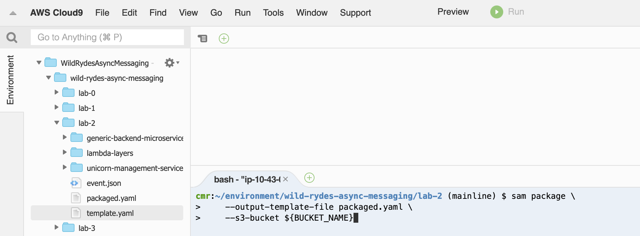Close the bash terminal tab
The width and height of the screenshot is (640, 236).
(285, 179)
